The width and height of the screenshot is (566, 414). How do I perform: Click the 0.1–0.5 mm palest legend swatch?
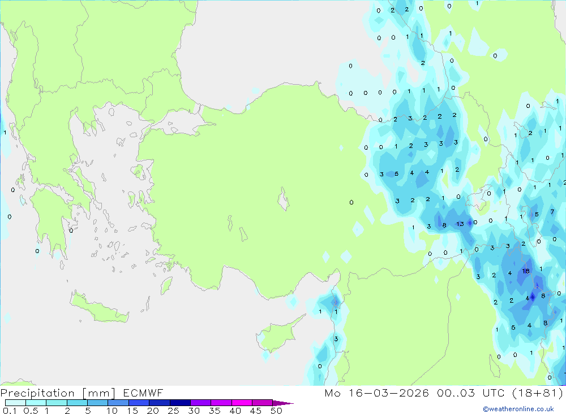(15, 403)
